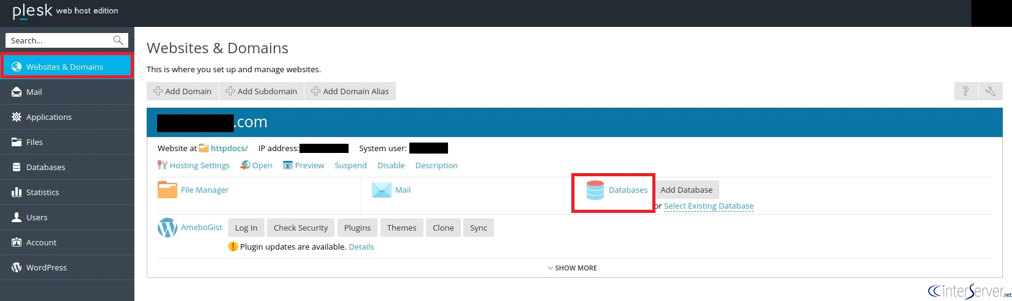
Task: Click the Add Domain button
Action: point(182,91)
